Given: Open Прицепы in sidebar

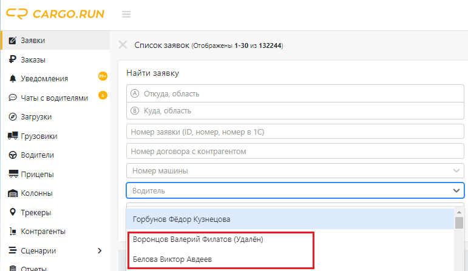Looking at the screenshot, I should coord(38,174).
